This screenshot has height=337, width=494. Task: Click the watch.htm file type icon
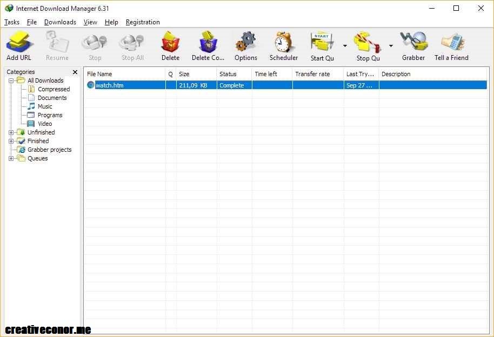pos(91,85)
